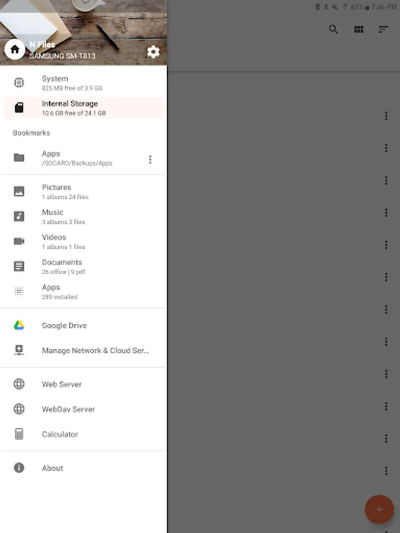This screenshot has width=400, height=533.
Task: Click the battery percentage in status bar
Action: pyautogui.click(x=357, y=7)
